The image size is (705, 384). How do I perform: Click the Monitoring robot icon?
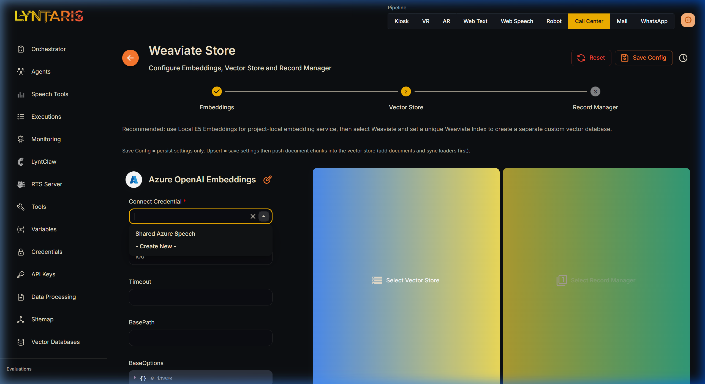[x=21, y=139]
